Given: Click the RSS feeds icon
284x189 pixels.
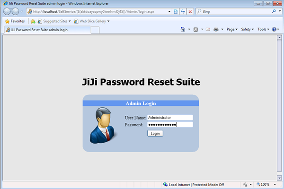Looking at the screenshot, I should (x=196, y=29).
